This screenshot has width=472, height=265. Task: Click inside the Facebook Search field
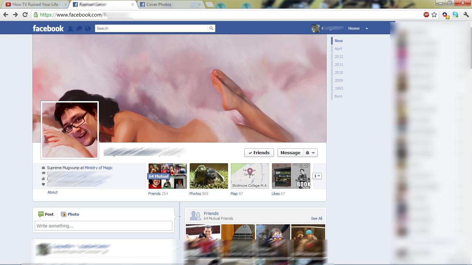coord(151,28)
